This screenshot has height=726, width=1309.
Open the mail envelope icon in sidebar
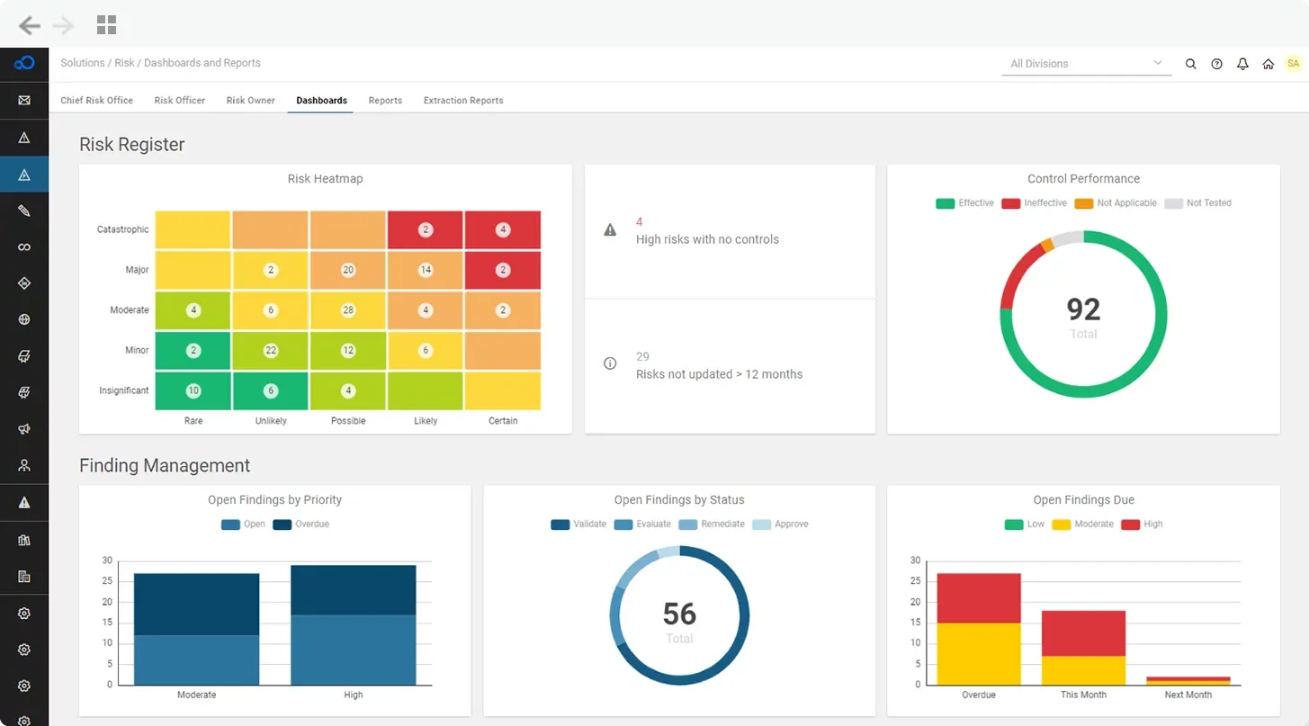pos(24,101)
